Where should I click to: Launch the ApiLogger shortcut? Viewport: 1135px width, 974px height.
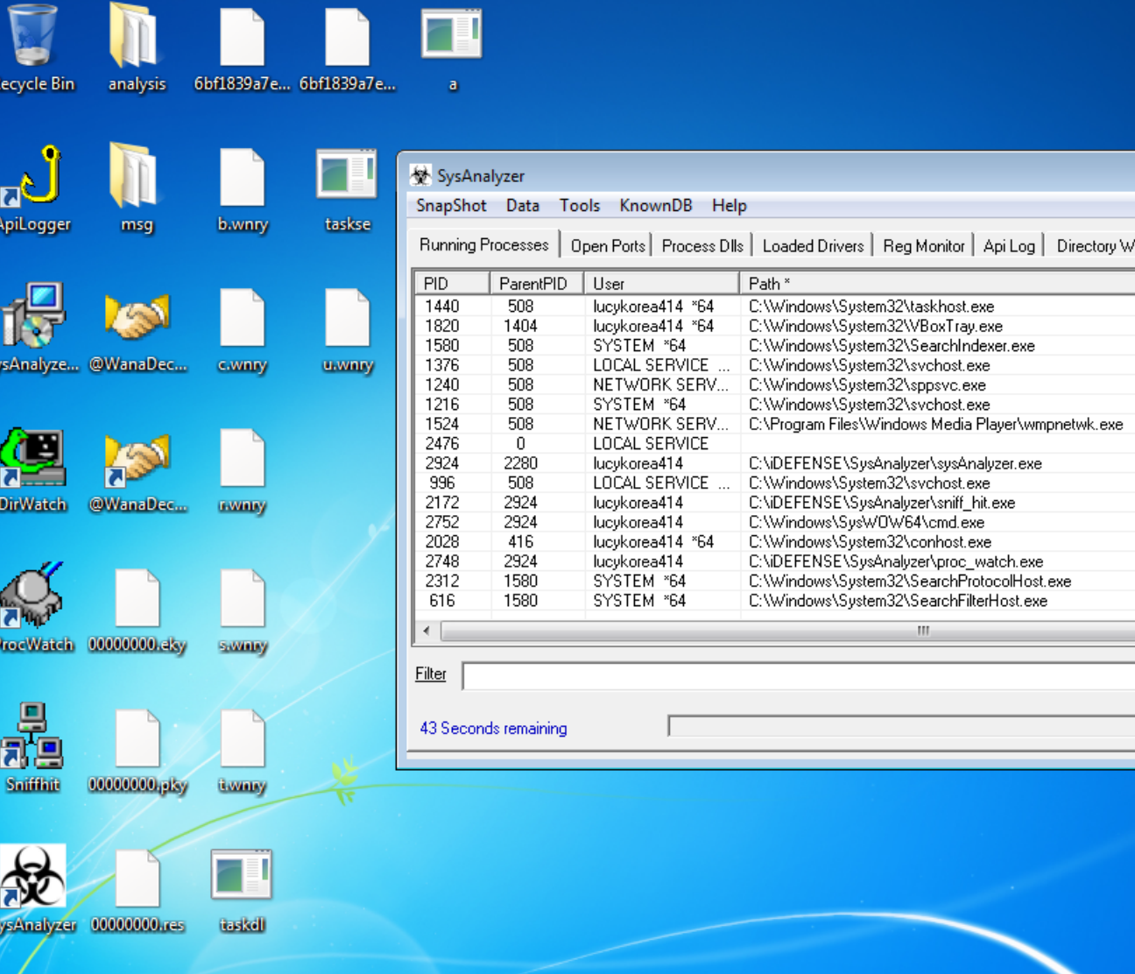(x=33, y=188)
